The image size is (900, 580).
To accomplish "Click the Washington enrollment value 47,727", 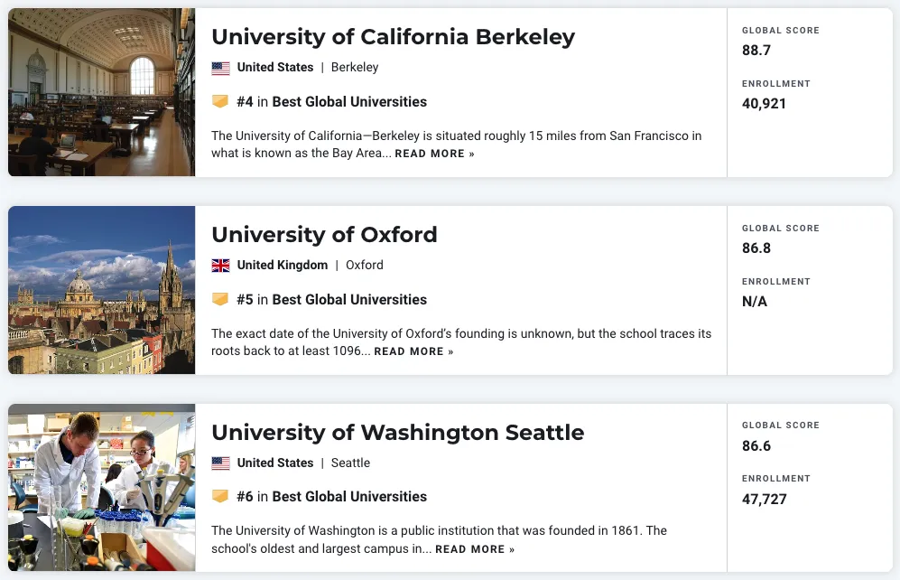I will point(764,499).
